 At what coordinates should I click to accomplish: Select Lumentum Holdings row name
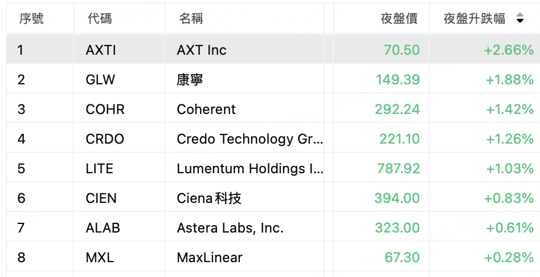point(250,169)
